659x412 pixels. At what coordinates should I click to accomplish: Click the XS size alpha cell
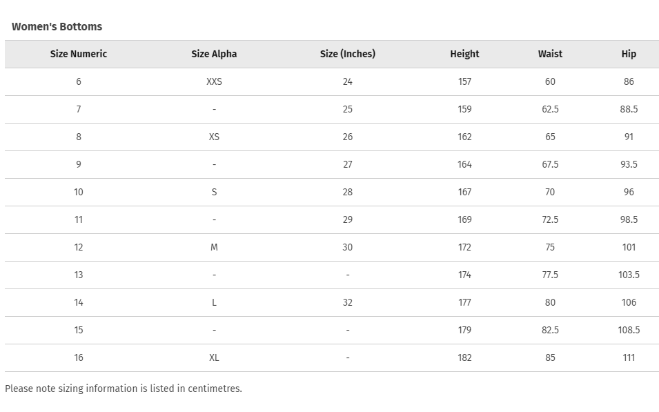coord(214,137)
